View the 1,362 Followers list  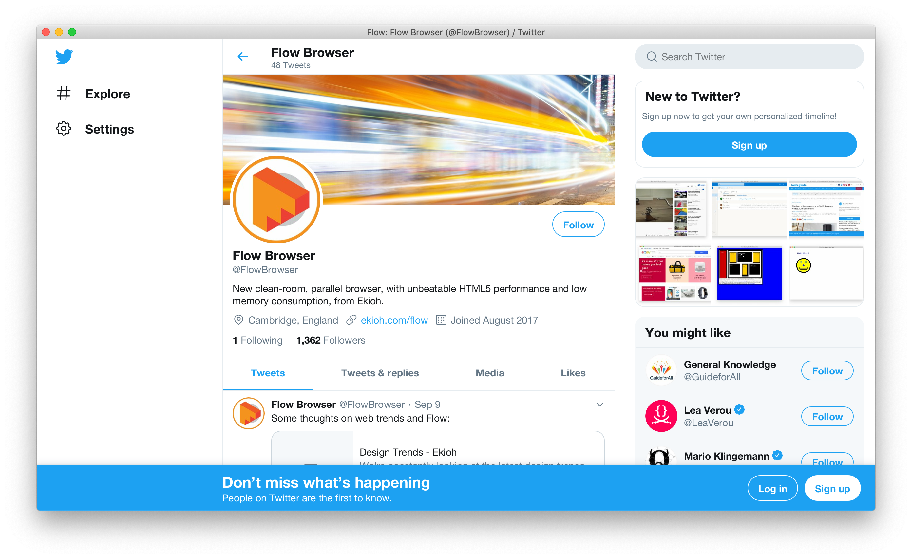coord(331,340)
